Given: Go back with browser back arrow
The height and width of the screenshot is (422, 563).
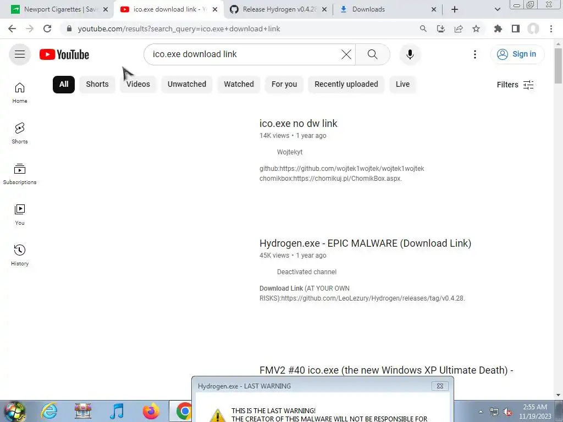Looking at the screenshot, I should click(x=12, y=29).
